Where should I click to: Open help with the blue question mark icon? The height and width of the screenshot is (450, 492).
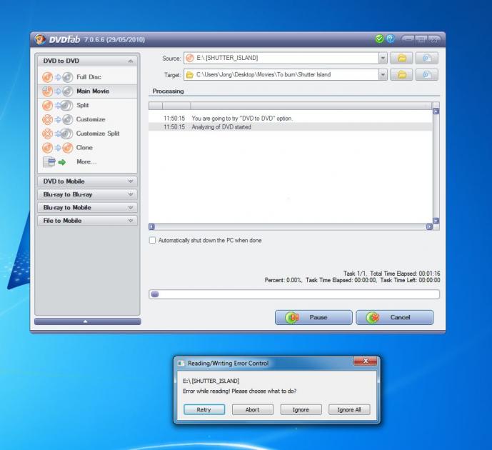[x=391, y=39]
